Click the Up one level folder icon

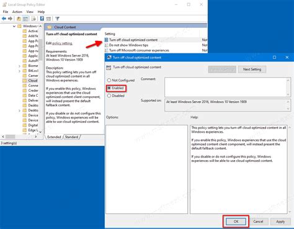[x=19, y=19]
